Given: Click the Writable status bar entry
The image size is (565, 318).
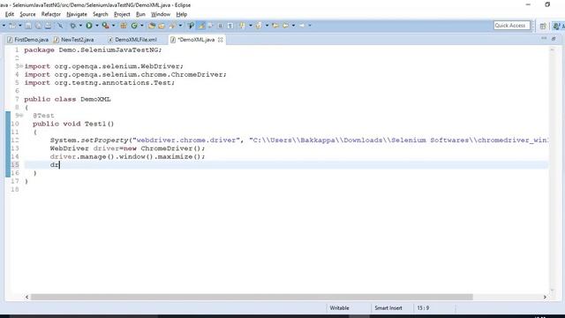Looking at the screenshot, I should 339,308.
